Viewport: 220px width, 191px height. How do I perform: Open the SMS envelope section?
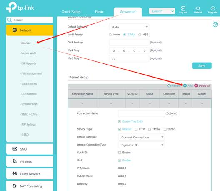(30, 149)
